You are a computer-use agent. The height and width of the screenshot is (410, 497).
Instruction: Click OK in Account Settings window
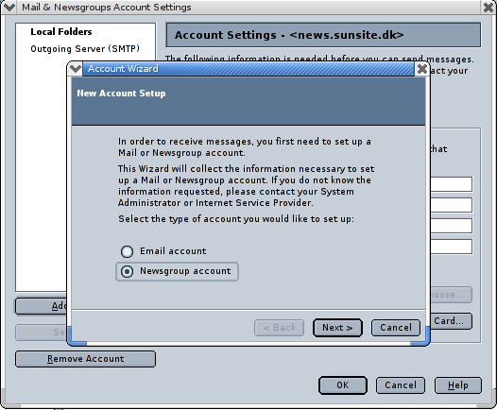(x=343, y=385)
